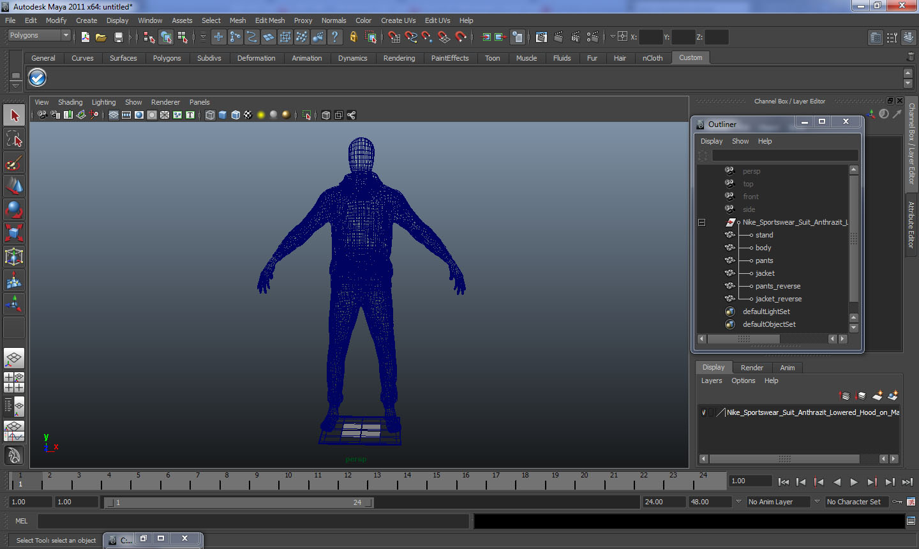
Task: Open Render Settings window icon
Action: pyautogui.click(x=592, y=37)
